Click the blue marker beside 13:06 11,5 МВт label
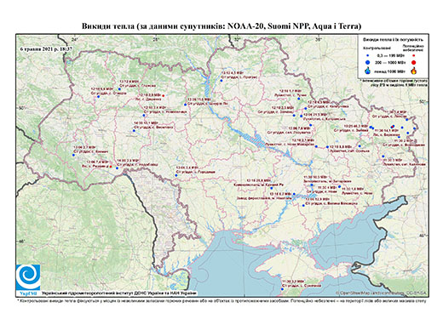443x313 pixels. (x=185, y=105)
